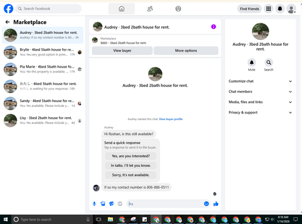Open Sandy 4bed 5bath conversation
Viewport: 302px width, 224px height.
[x=43, y=103]
